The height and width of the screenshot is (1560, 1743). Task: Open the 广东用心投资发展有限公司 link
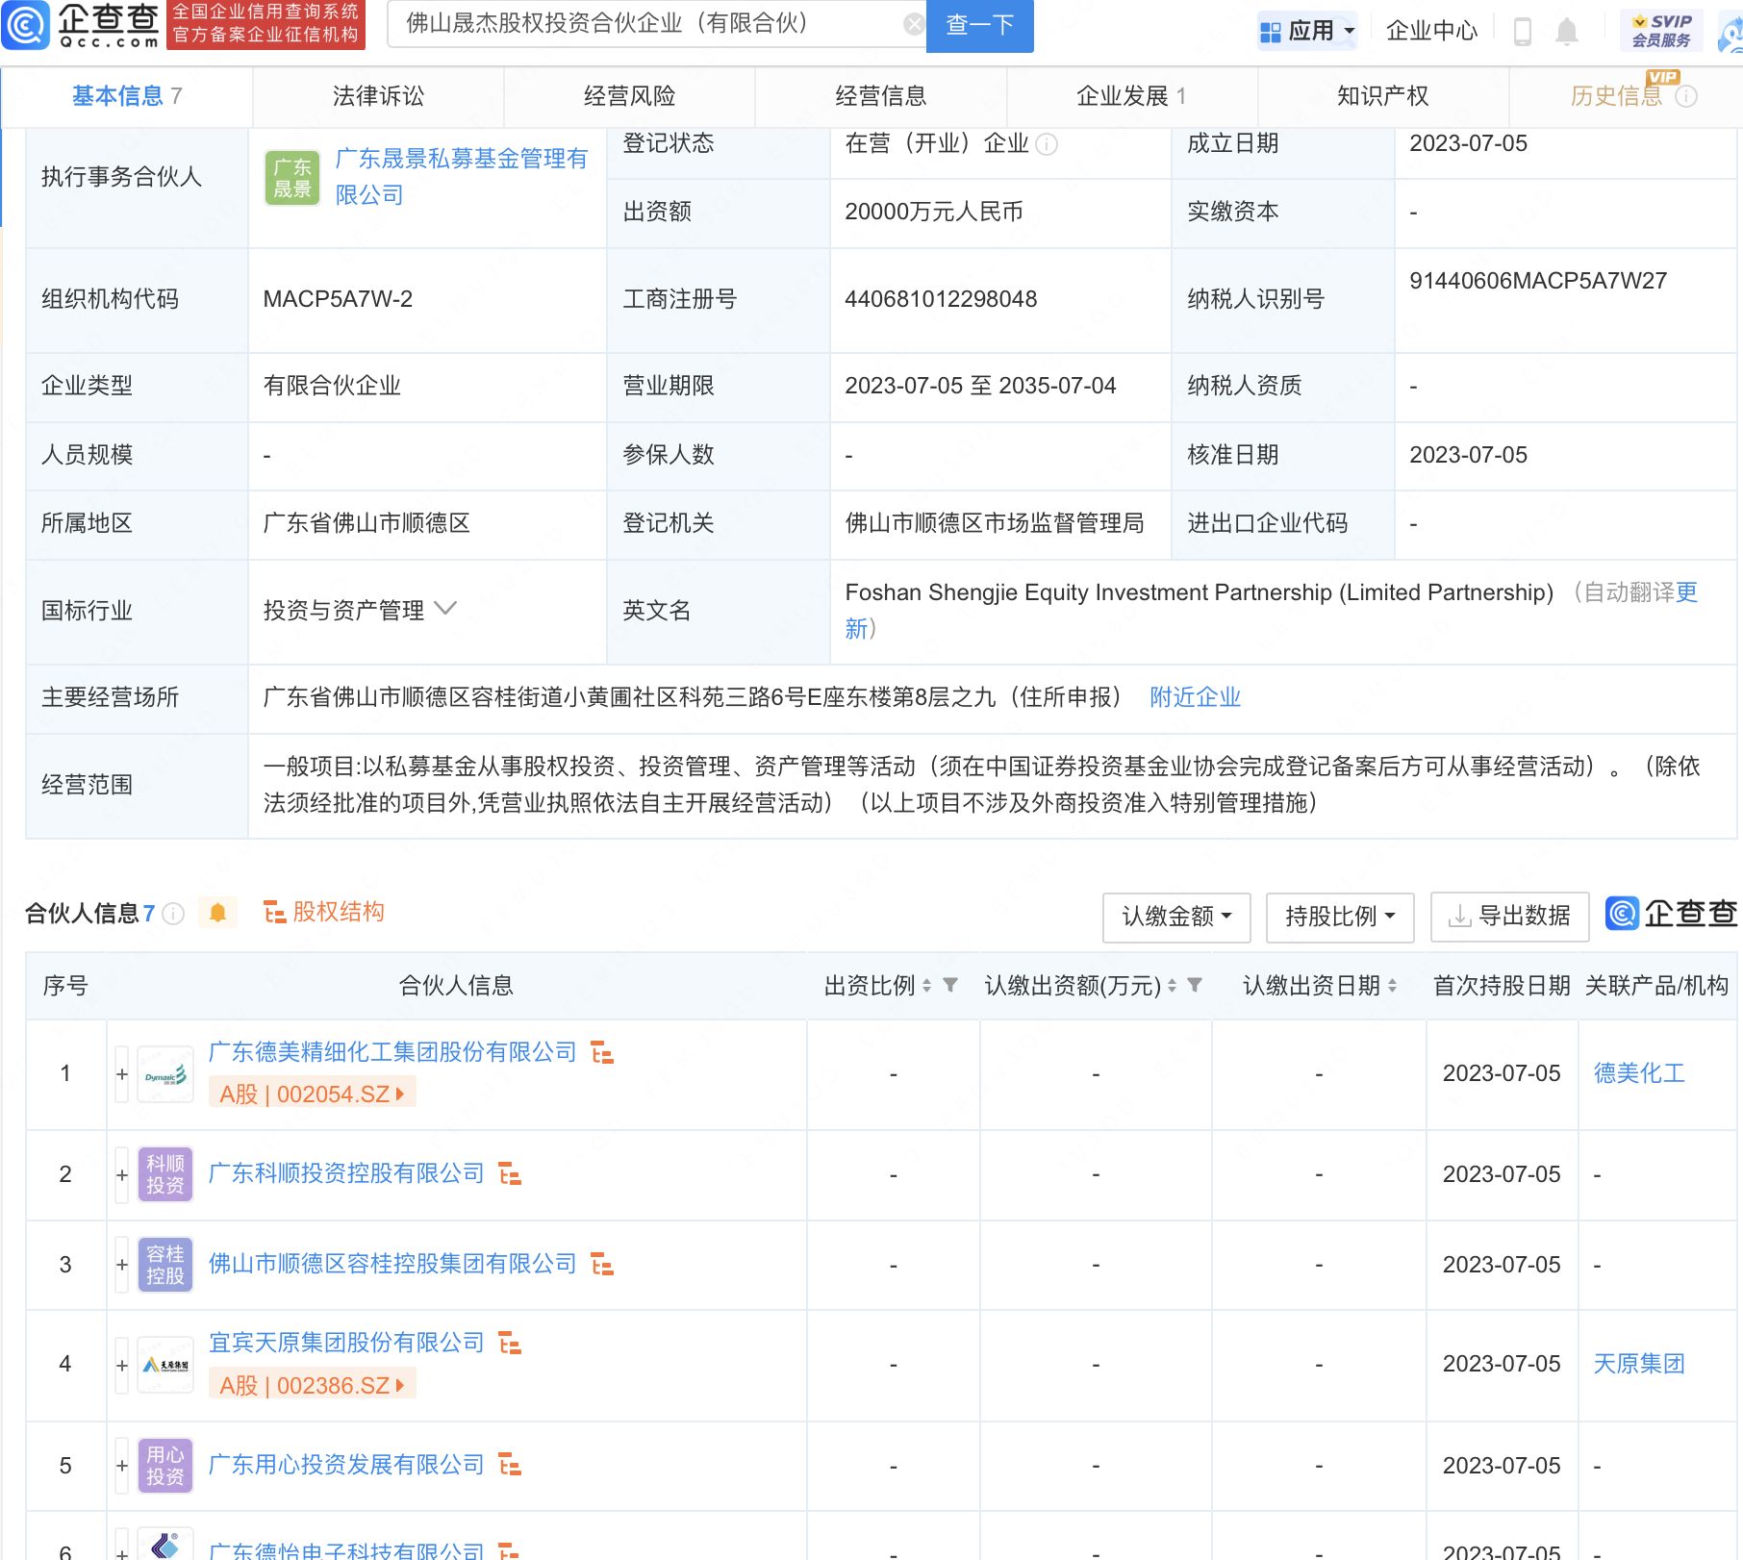click(346, 1465)
